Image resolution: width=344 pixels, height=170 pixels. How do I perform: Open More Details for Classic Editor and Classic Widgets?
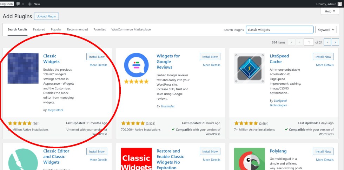[98, 160]
